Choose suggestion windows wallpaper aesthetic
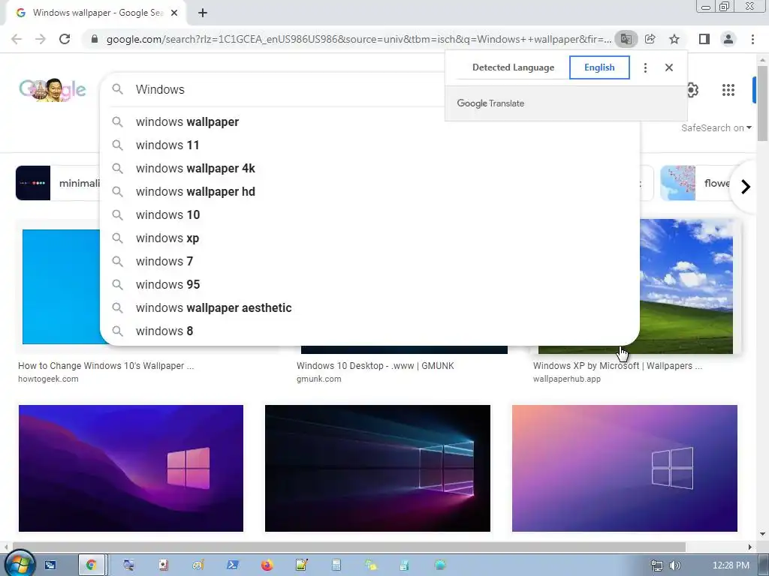The image size is (769, 576). [369, 308]
